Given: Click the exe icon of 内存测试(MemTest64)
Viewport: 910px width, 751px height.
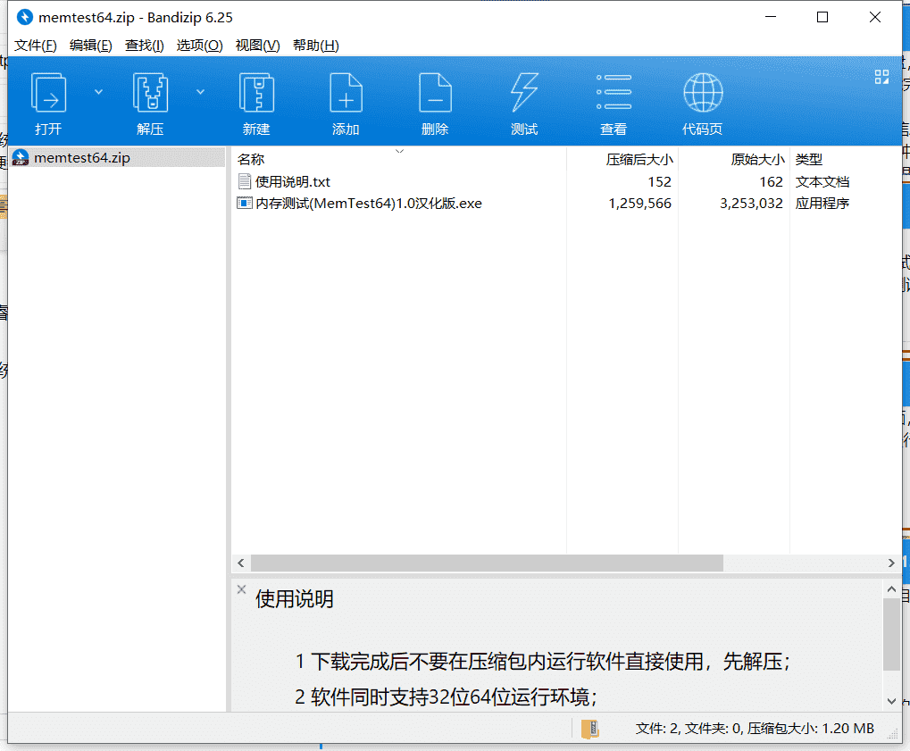Looking at the screenshot, I should coord(245,203).
